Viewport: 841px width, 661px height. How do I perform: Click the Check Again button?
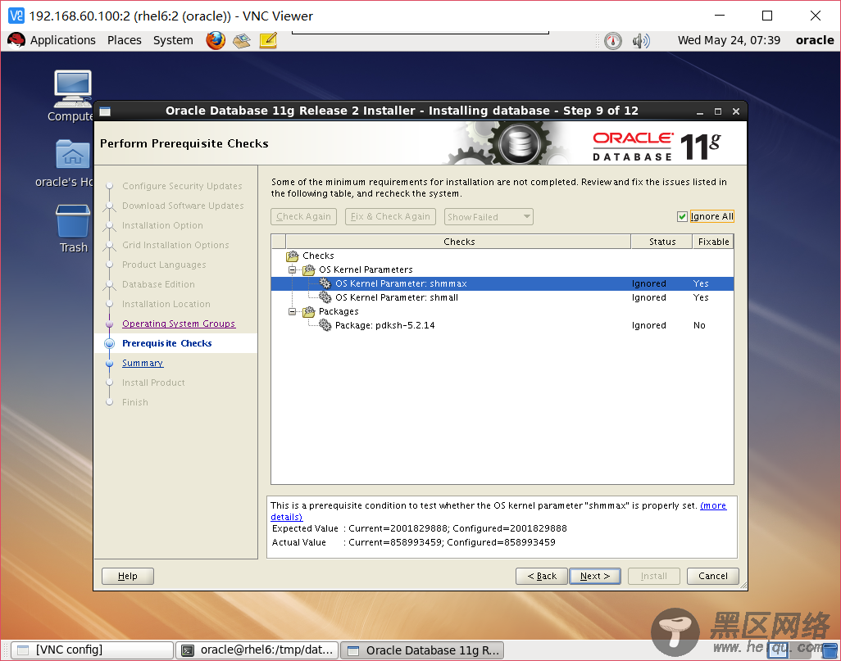pyautogui.click(x=303, y=216)
